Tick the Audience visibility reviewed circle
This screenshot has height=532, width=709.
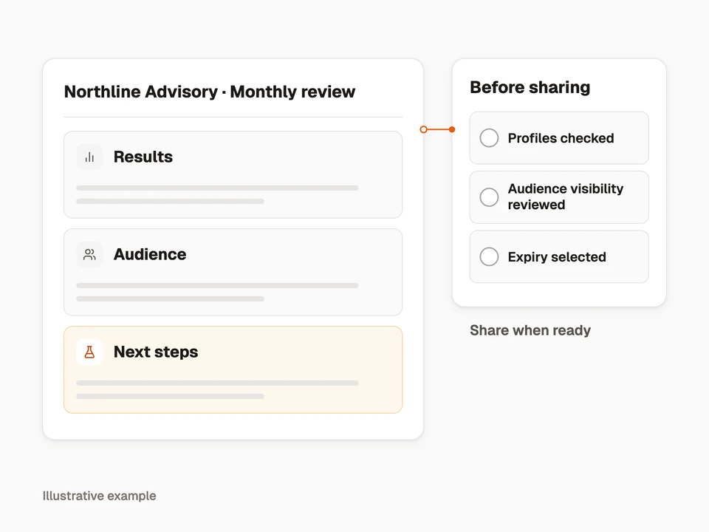pyautogui.click(x=489, y=197)
